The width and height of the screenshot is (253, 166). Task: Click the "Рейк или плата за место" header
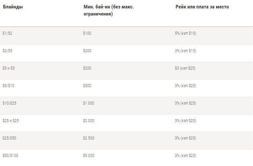(202, 7)
